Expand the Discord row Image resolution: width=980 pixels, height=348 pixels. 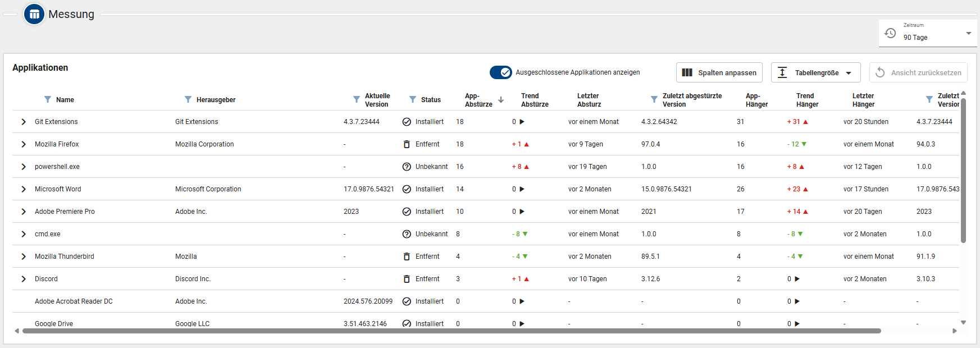tap(24, 279)
